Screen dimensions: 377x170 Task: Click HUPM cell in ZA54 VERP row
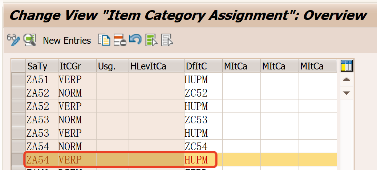(203, 160)
